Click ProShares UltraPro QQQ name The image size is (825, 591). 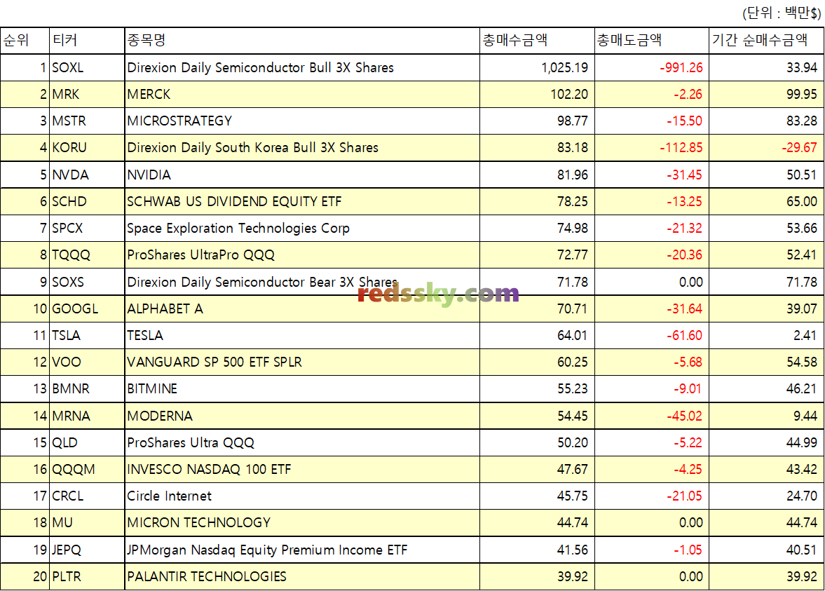click(x=201, y=255)
